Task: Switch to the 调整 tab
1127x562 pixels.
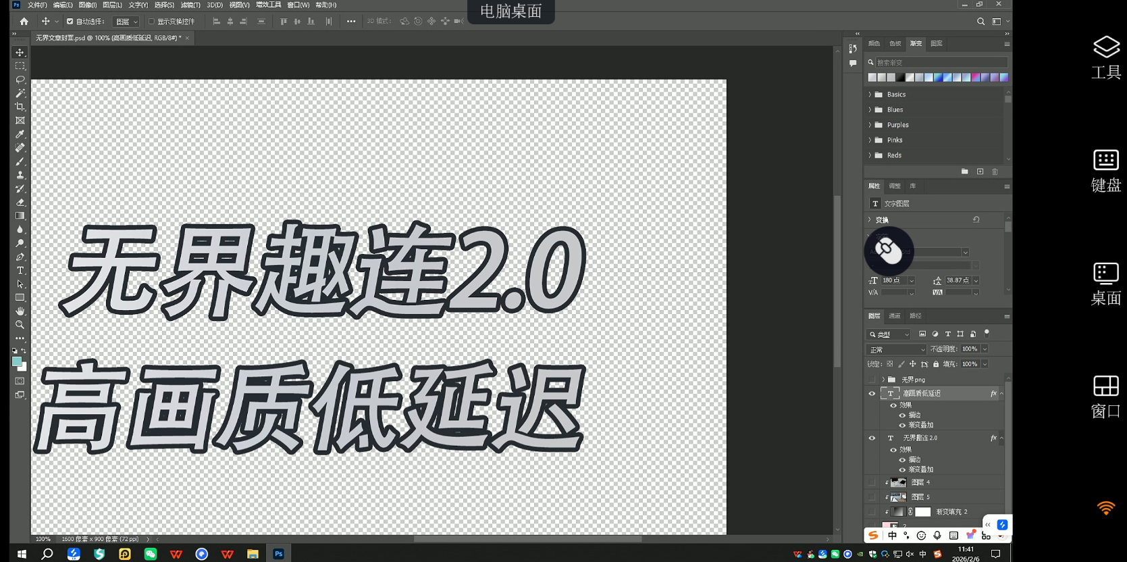Action: pos(895,186)
